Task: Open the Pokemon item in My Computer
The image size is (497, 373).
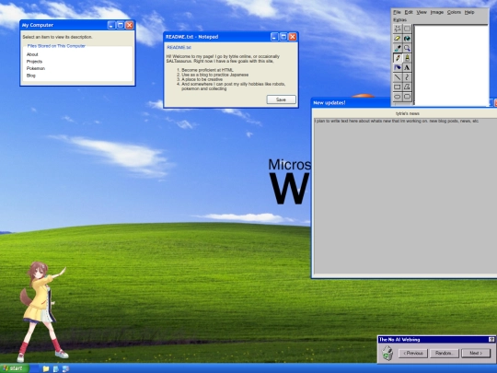Action: [x=36, y=68]
